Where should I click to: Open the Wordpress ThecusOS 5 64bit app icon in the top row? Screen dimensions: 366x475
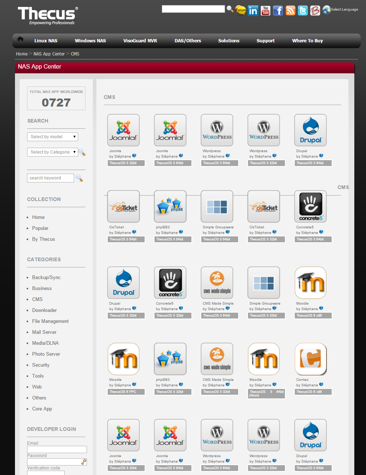point(217,130)
